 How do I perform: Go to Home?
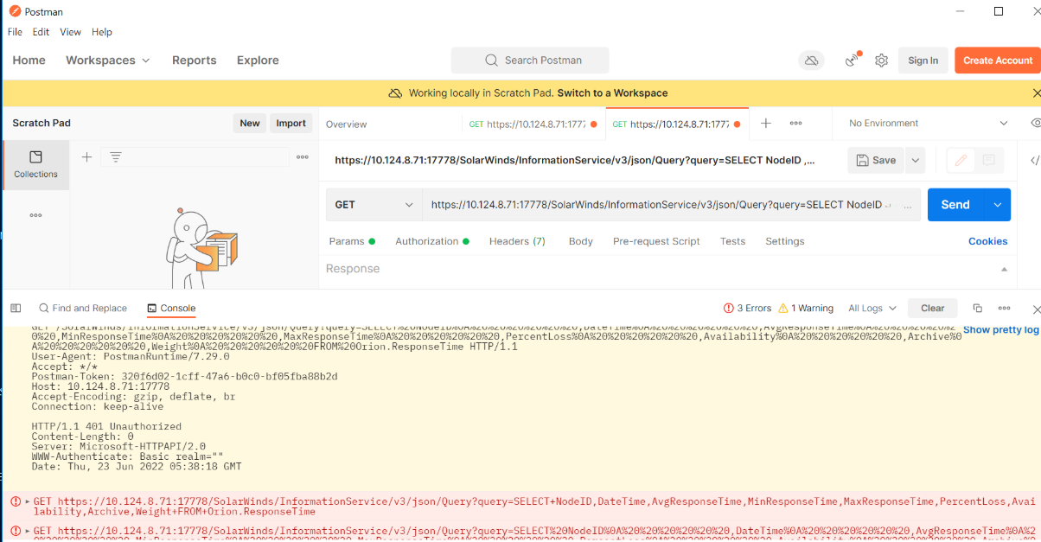(x=29, y=61)
